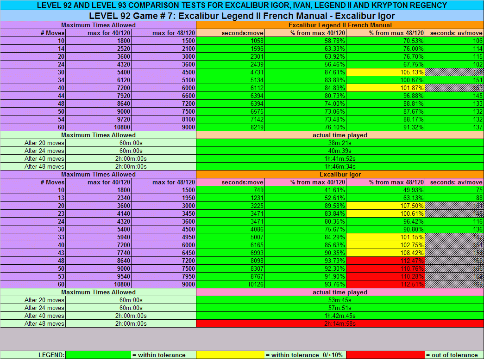The height and width of the screenshot is (359, 484).
Task: Select the 6112 seconds cell
Action: point(230,88)
